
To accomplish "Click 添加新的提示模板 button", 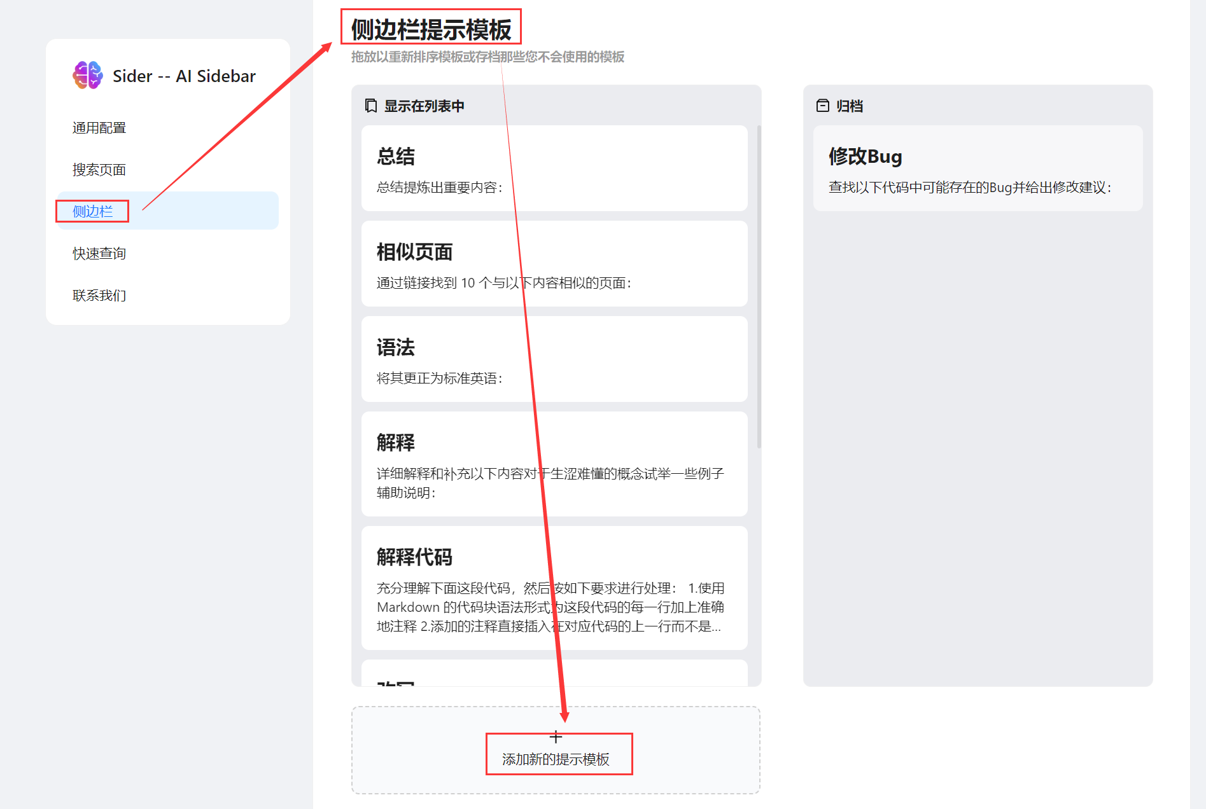I will [x=556, y=750].
